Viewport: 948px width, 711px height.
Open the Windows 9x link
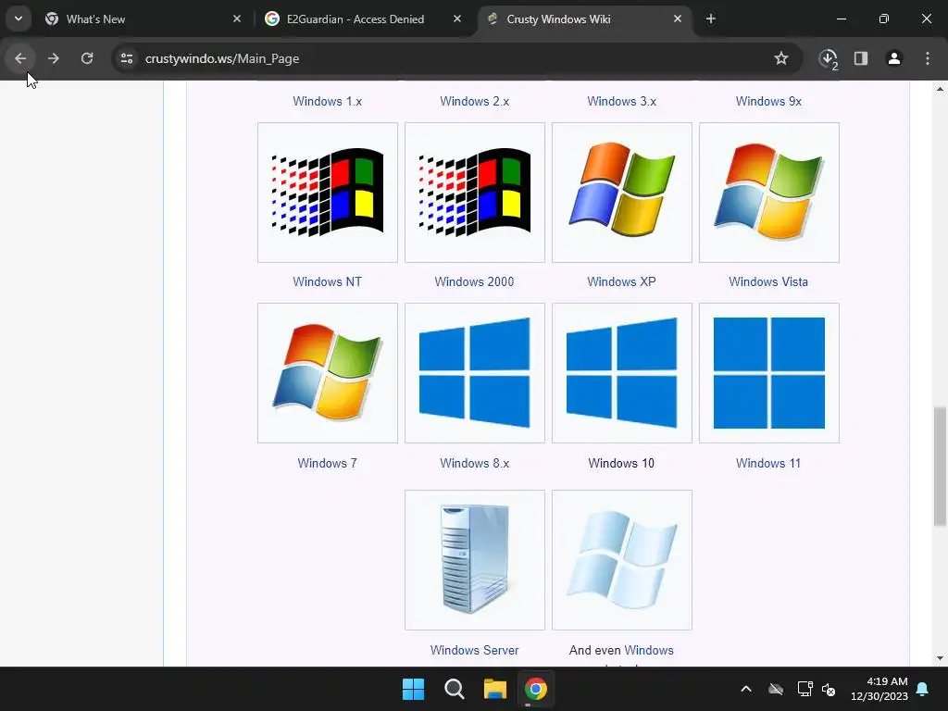768,101
